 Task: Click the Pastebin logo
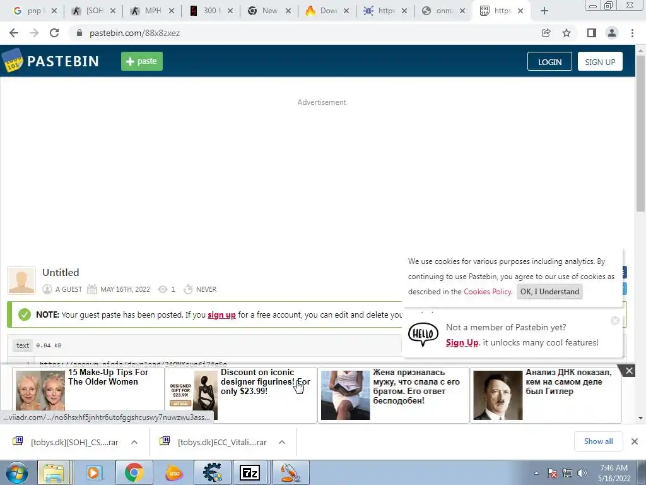click(50, 61)
